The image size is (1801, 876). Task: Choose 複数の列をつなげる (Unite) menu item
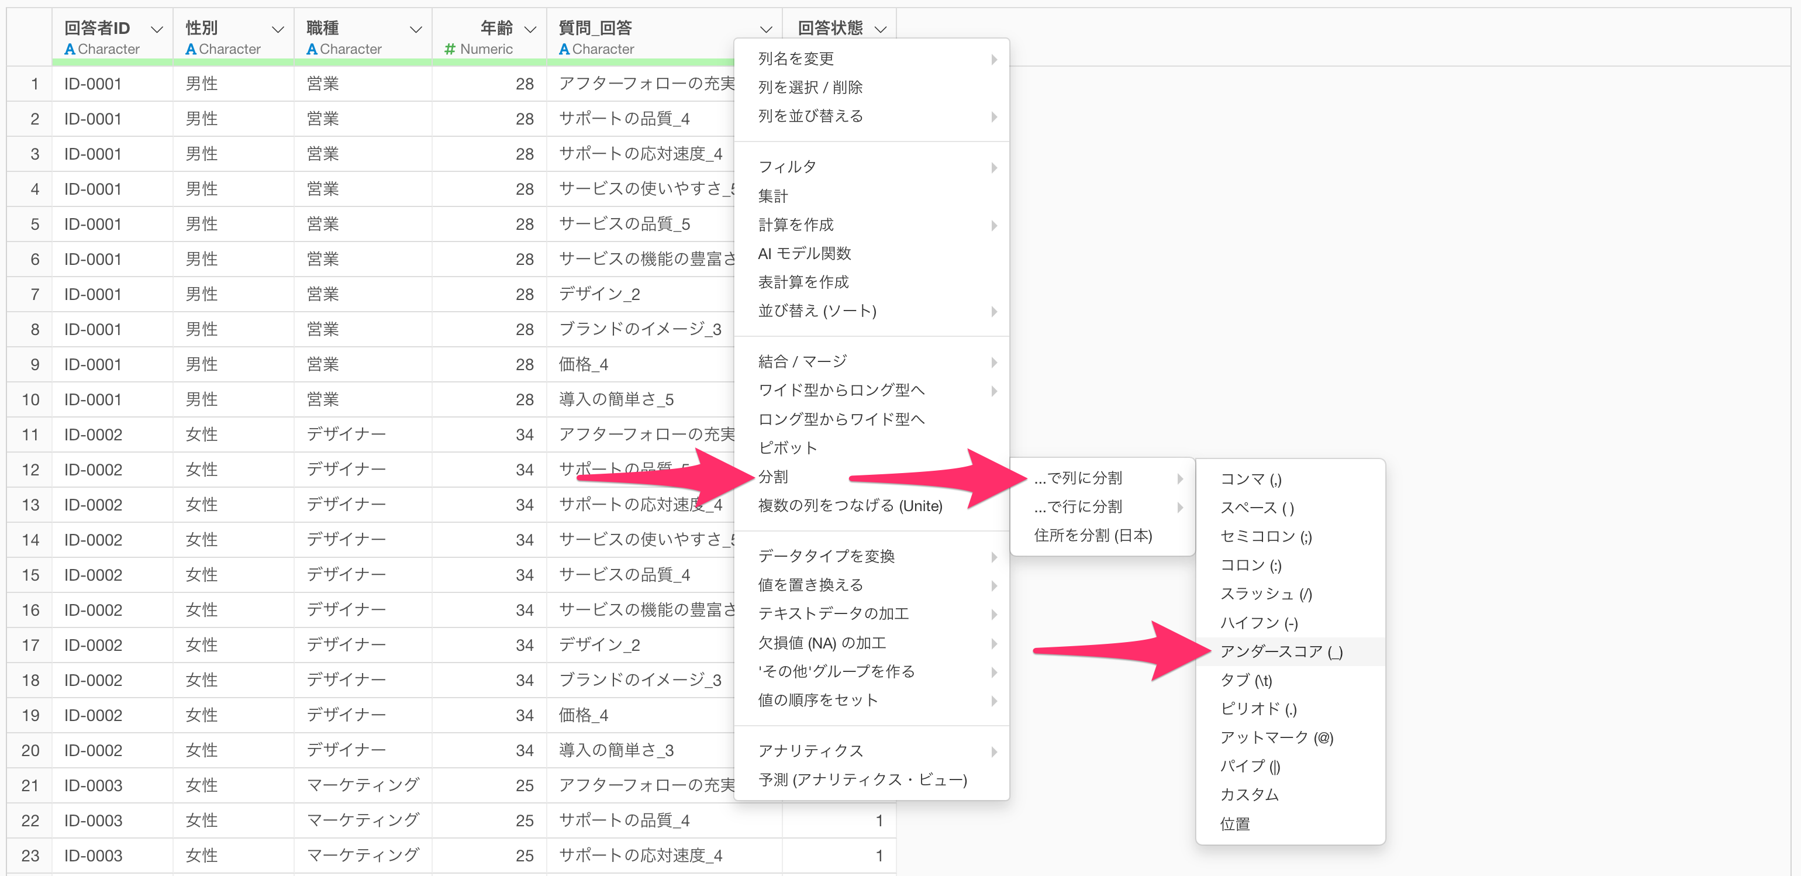click(x=850, y=505)
